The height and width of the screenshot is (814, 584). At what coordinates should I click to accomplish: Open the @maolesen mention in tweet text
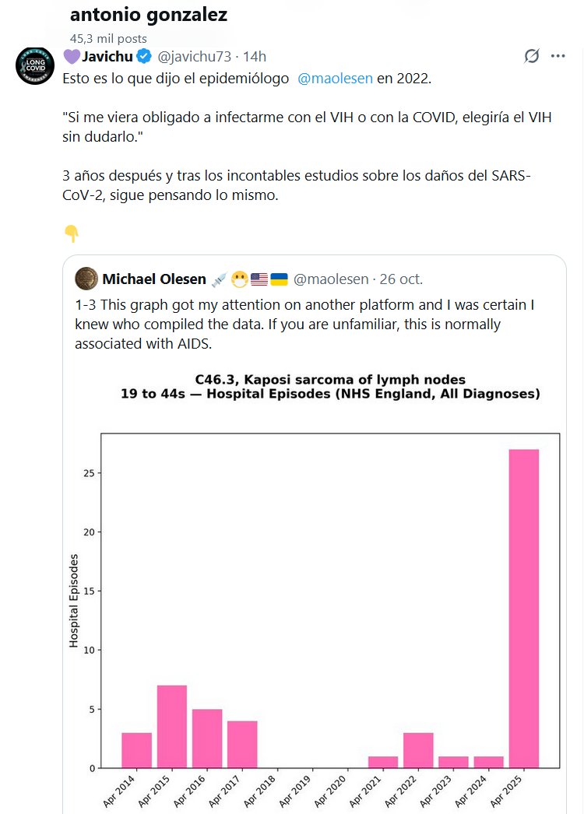[335, 79]
